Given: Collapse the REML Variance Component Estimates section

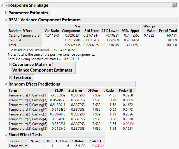Looking at the screenshot, I should tap(6, 20).
